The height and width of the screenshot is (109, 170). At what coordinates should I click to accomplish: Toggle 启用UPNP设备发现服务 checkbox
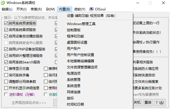(6, 49)
